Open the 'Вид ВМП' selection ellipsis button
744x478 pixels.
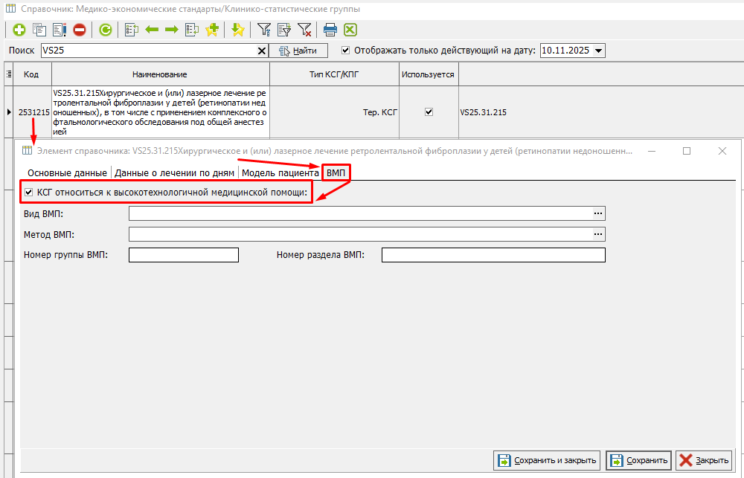[597, 213]
